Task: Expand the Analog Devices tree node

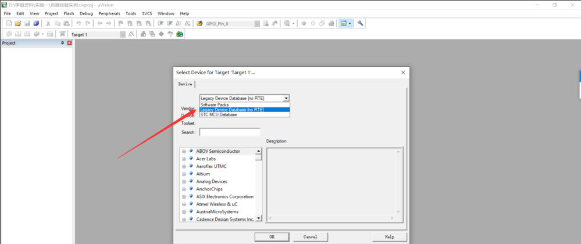Action: pos(184,181)
